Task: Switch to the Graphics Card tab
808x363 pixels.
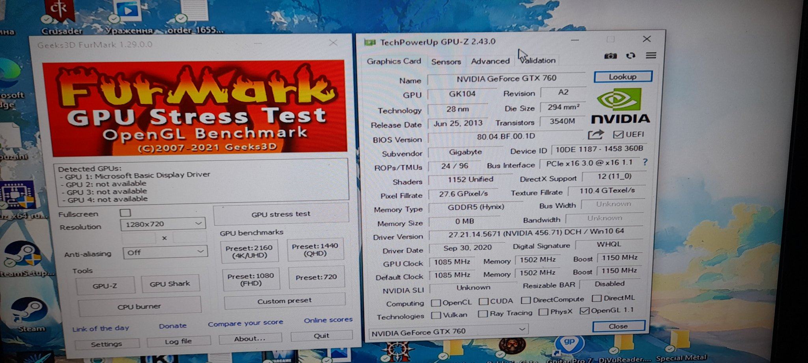Action: [x=394, y=61]
